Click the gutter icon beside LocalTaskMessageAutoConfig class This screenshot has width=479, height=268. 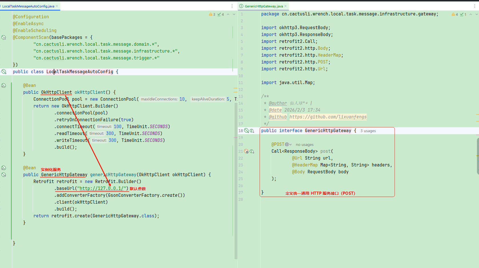click(x=4, y=72)
